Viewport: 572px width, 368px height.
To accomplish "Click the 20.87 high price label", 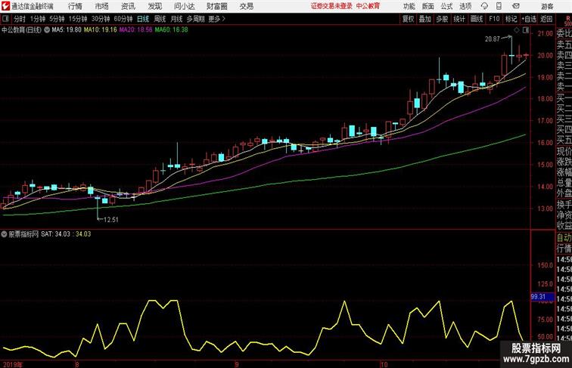I will (x=492, y=39).
